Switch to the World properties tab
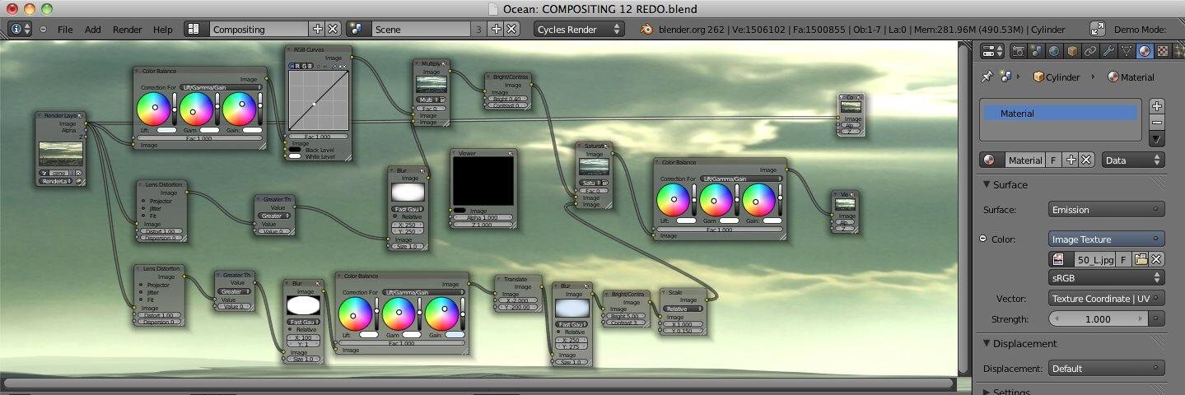The height and width of the screenshot is (395, 1185). (x=1054, y=51)
